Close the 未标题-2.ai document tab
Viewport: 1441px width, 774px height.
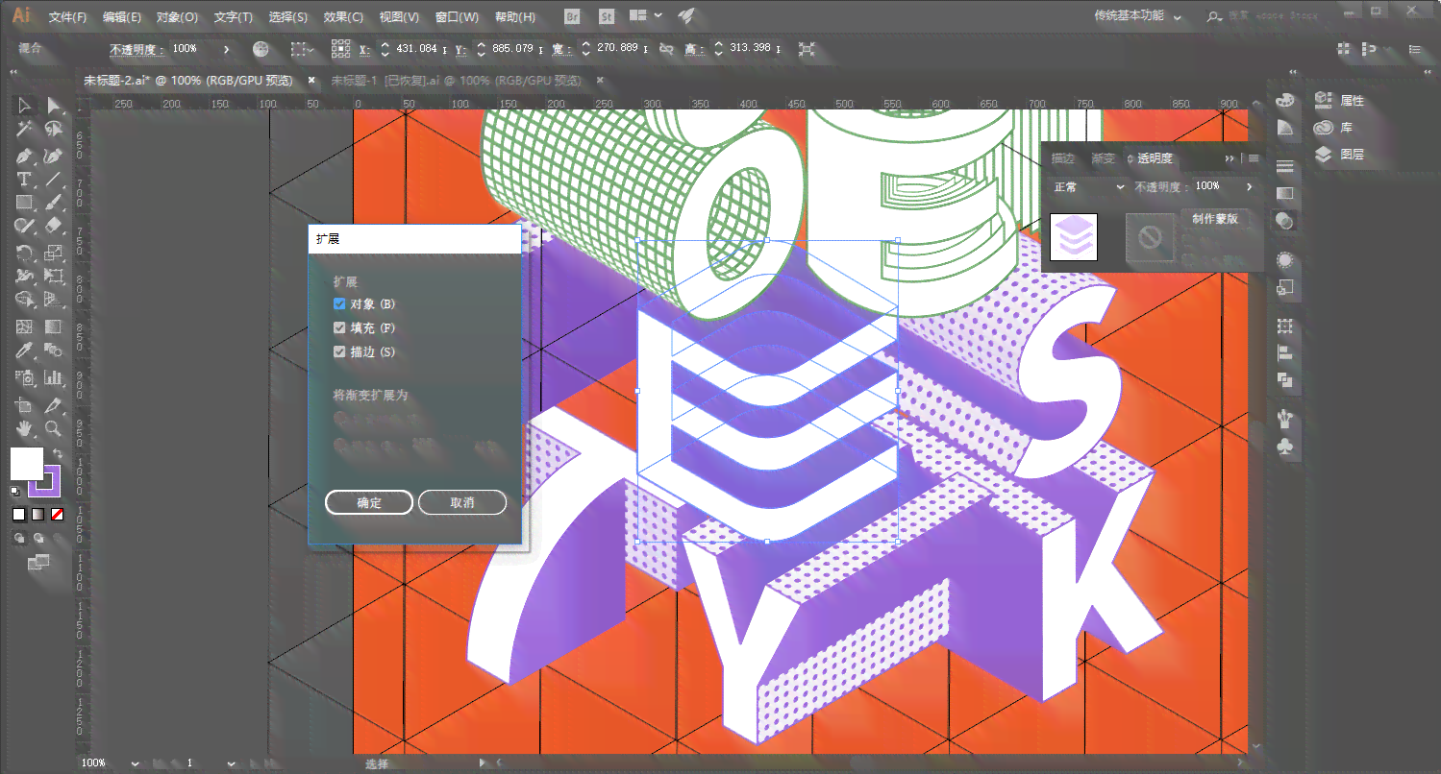pos(311,80)
